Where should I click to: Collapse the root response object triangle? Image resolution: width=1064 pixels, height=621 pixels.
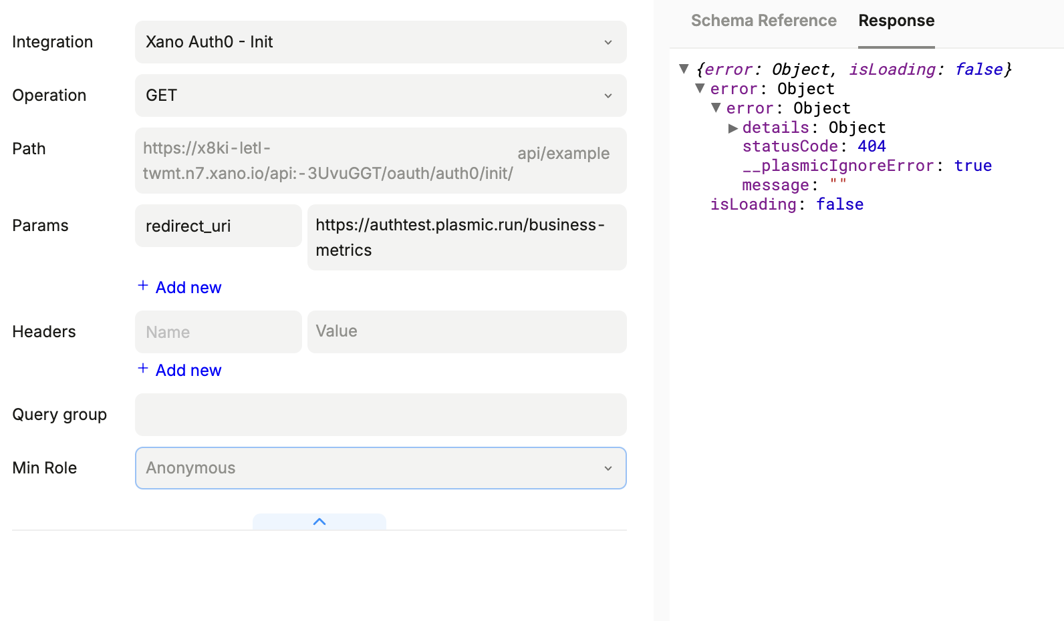pos(684,69)
